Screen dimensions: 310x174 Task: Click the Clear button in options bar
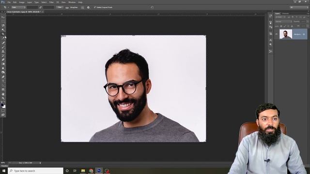60,7
